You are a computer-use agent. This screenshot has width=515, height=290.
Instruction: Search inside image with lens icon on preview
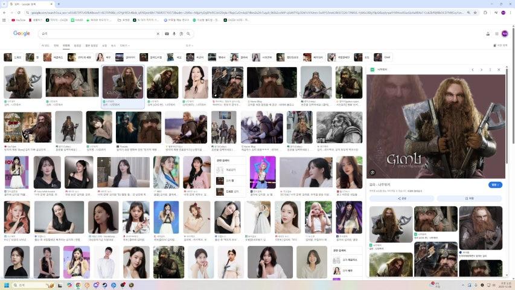[x=373, y=173]
